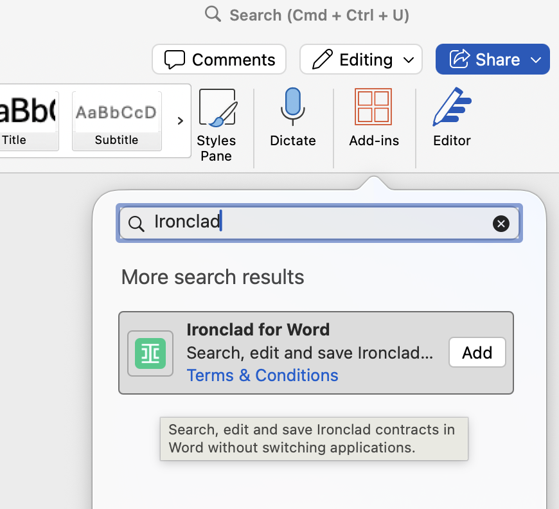Clear the Ironclad search text
Image resolution: width=559 pixels, height=509 pixels.
pyautogui.click(x=501, y=224)
